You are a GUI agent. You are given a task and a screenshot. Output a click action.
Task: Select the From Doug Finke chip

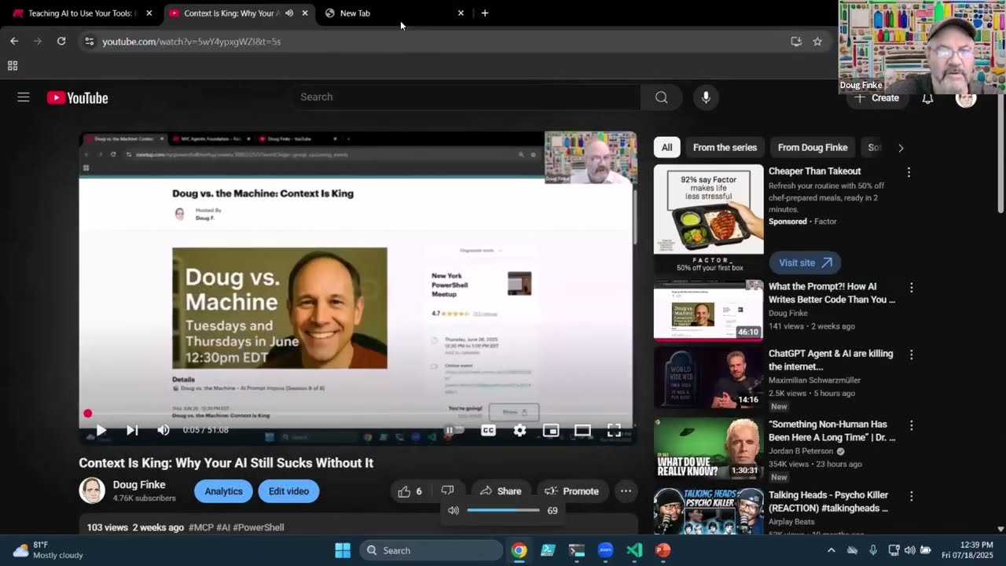pyautogui.click(x=813, y=147)
